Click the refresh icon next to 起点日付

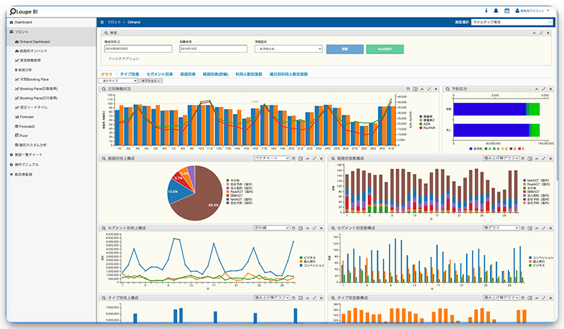128,42
